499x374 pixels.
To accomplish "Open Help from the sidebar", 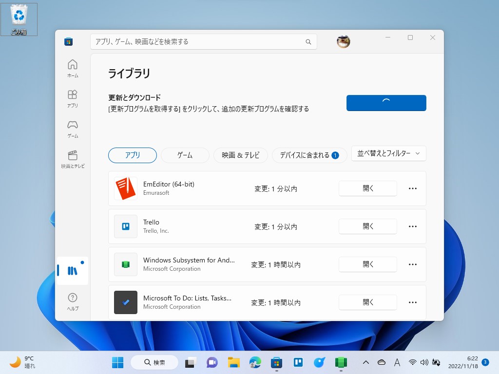I will click(x=72, y=300).
